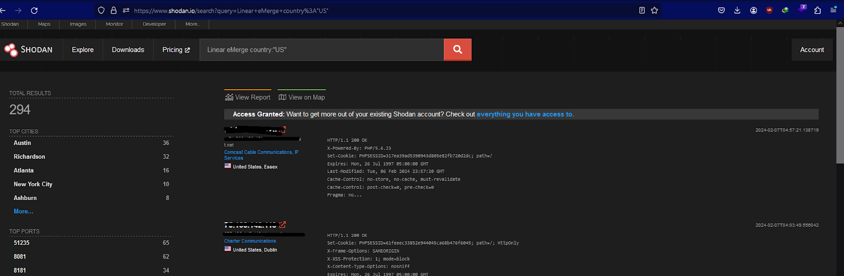Open the Developer top-bar link

click(x=154, y=24)
